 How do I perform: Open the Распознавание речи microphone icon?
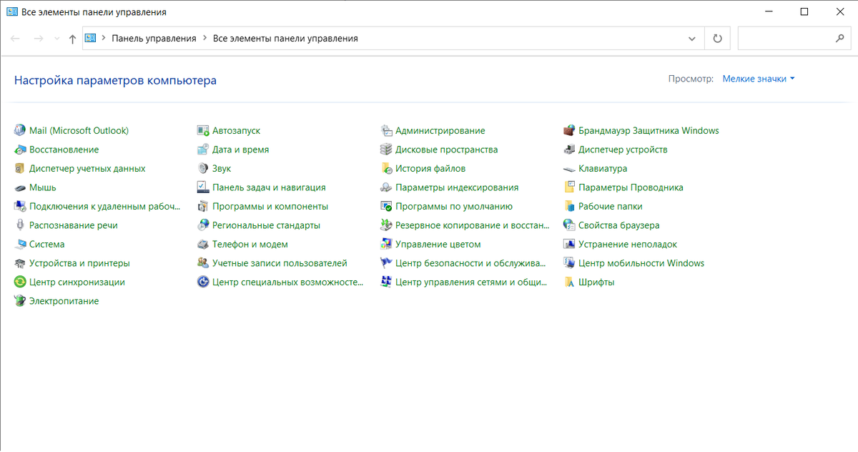click(19, 225)
